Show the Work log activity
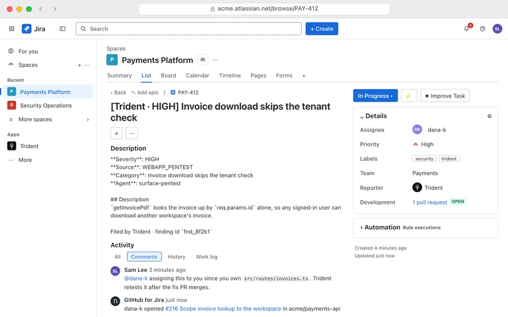 [207, 257]
